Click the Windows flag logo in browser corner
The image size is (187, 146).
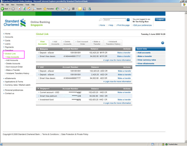[x=184, y=5]
